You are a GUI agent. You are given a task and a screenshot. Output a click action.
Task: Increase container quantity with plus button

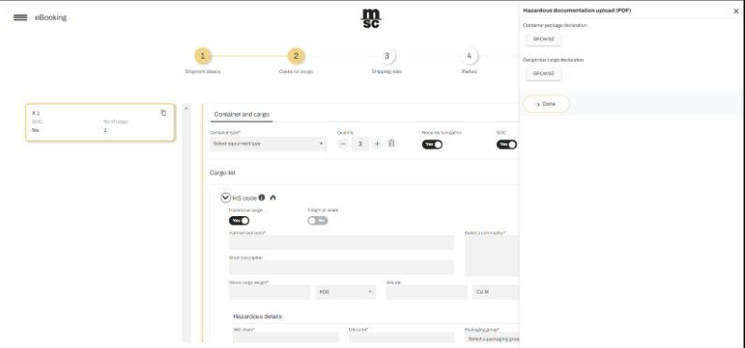click(x=377, y=144)
